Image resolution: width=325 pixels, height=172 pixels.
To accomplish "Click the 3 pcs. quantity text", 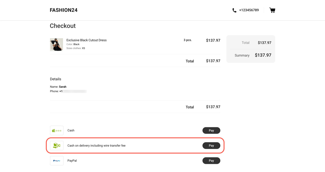I will point(188,40).
